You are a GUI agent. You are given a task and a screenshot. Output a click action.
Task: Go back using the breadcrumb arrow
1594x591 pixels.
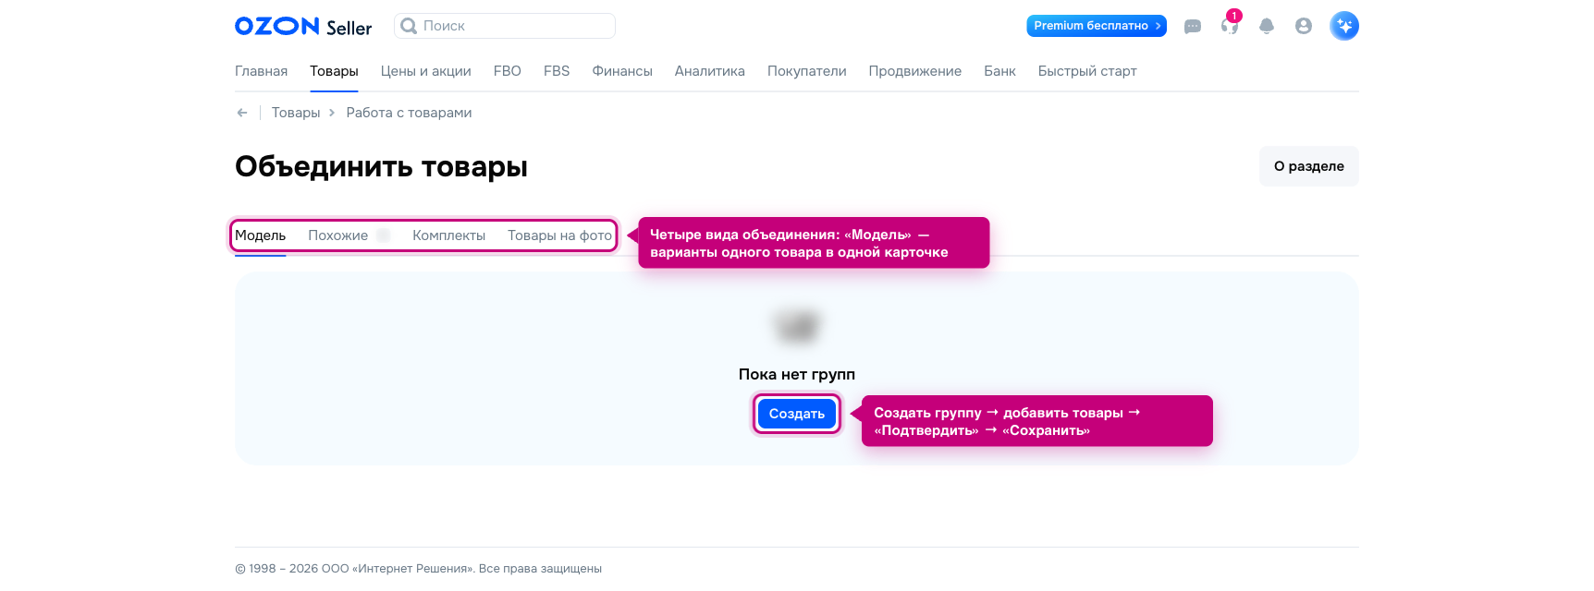coord(242,113)
